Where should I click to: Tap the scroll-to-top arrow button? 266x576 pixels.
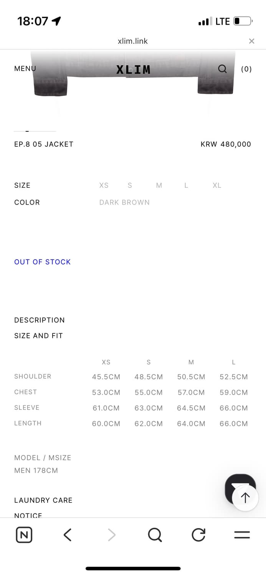[x=245, y=498]
